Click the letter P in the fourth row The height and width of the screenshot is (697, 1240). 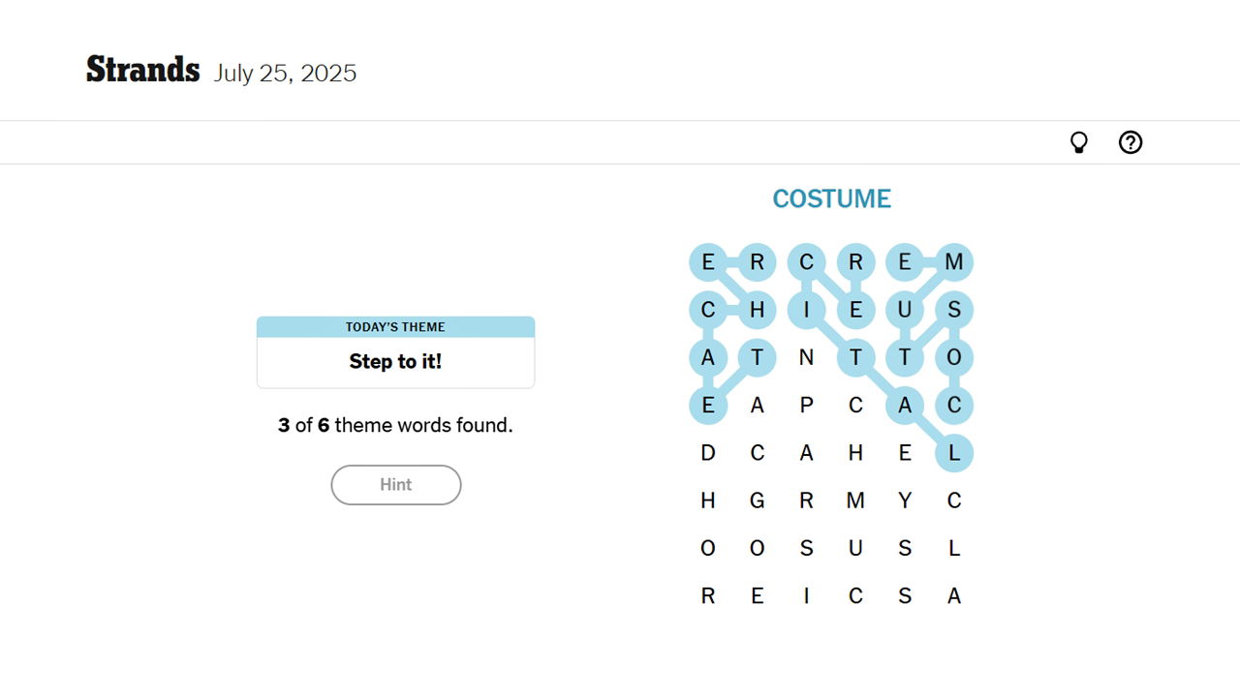pyautogui.click(x=807, y=405)
